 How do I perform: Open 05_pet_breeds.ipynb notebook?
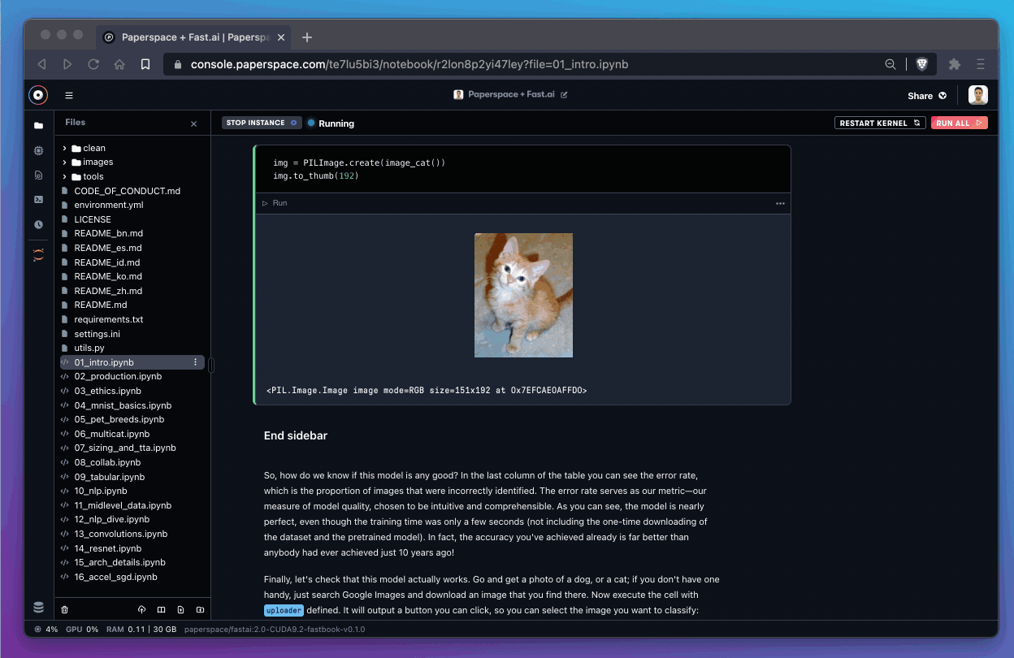pyautogui.click(x=119, y=419)
